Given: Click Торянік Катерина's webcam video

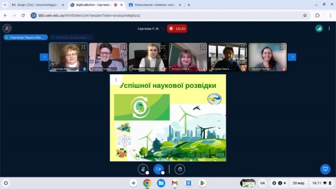Looking at the screenshot, I should click(x=267, y=57).
